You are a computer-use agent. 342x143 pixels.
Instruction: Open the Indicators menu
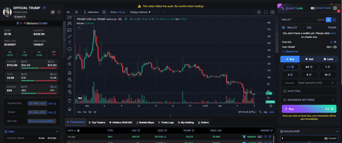(91, 12)
